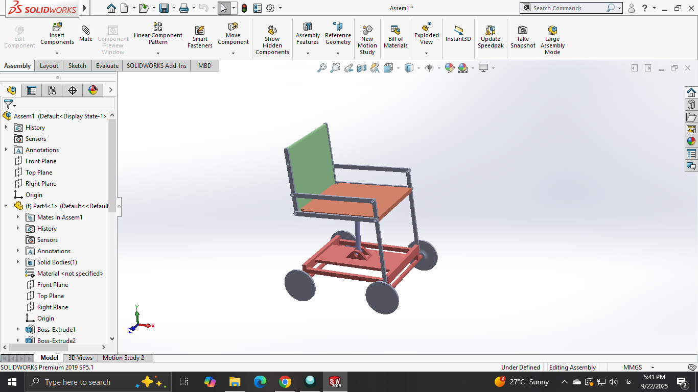Open Edge browser from taskbar
The width and height of the screenshot is (698, 392).
pyautogui.click(x=260, y=382)
